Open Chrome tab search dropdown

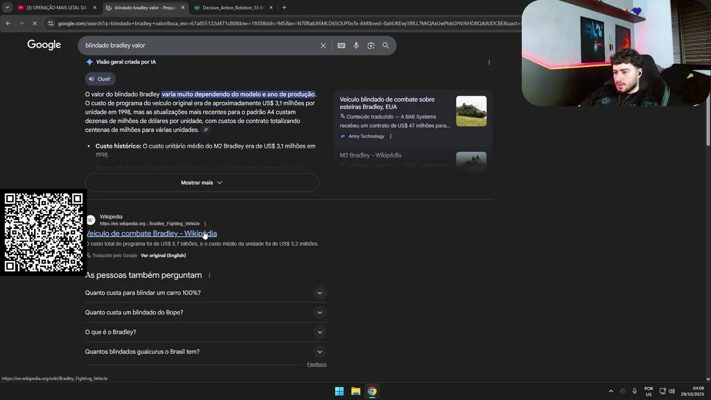click(7, 8)
